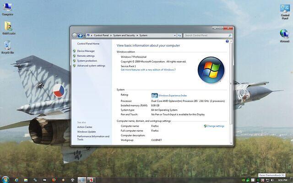Expand the arrow after Control Panel breadcrumb
This screenshot has height=183, width=293.
(111, 35)
